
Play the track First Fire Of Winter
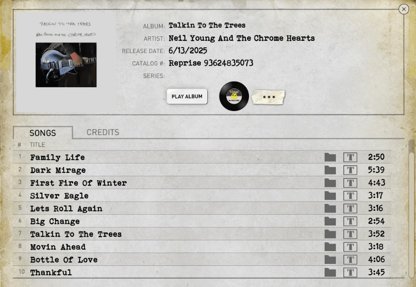[78, 183]
